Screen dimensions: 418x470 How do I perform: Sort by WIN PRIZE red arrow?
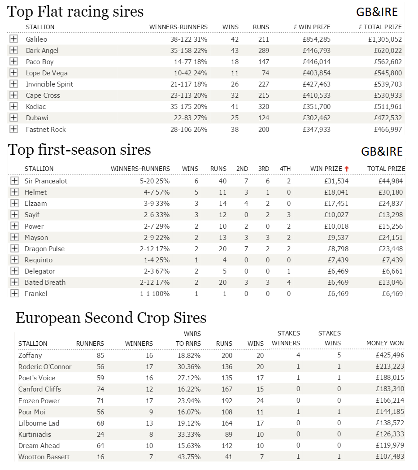click(347, 169)
